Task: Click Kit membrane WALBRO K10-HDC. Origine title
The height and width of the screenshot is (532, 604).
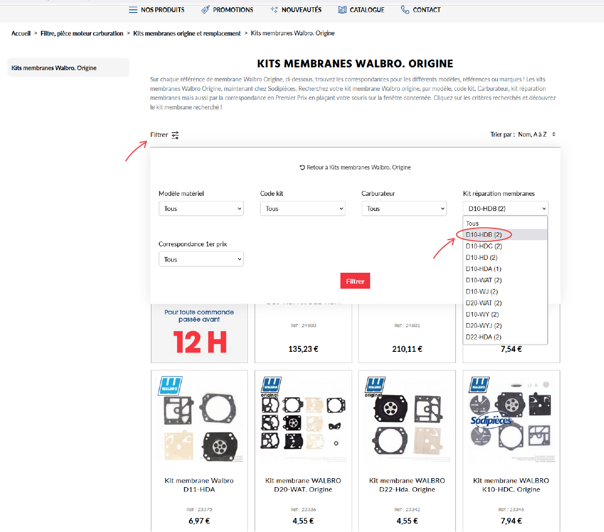Action: coord(511,485)
